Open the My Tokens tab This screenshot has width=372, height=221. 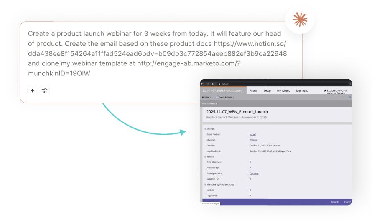283,90
